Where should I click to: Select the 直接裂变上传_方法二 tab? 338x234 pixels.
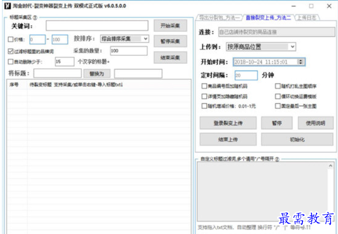point(269,18)
